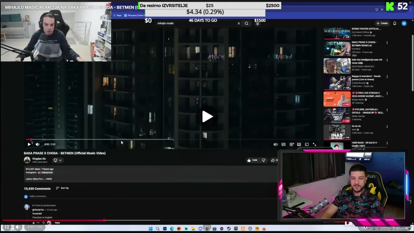This screenshot has height=233, width=414.
Task: Open the 'PRVI LIVE STREAM U 2026' live thumbnail
Action: [337, 99]
